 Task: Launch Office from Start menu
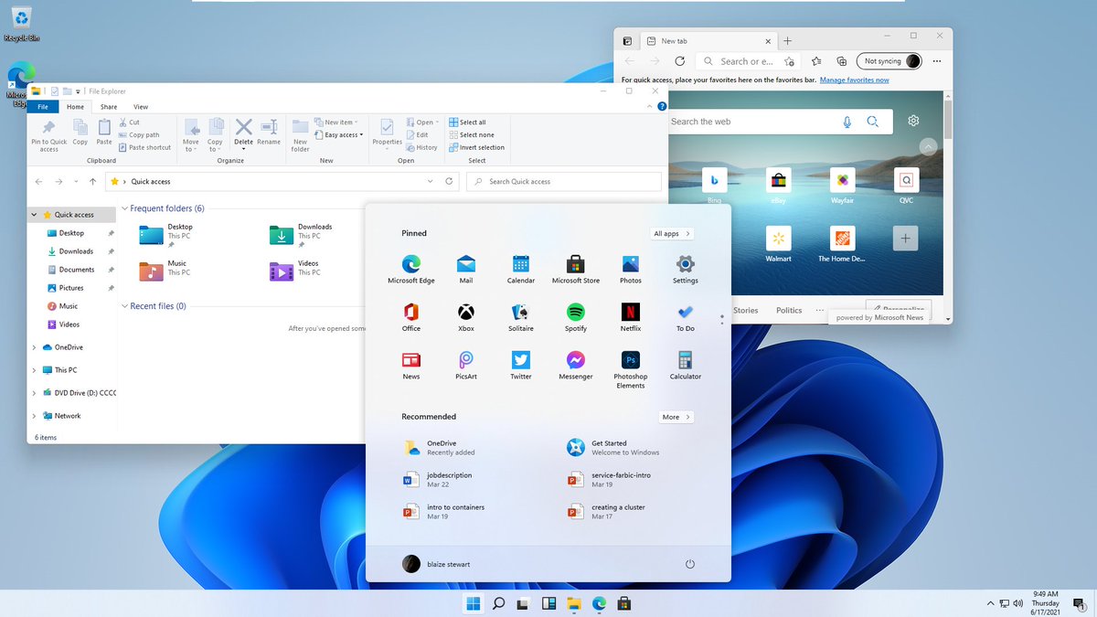[x=411, y=317]
